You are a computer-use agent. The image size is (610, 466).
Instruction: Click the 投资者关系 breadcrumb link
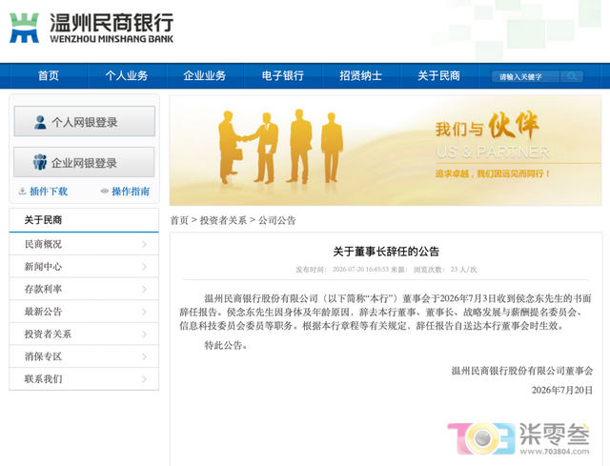[223, 220]
